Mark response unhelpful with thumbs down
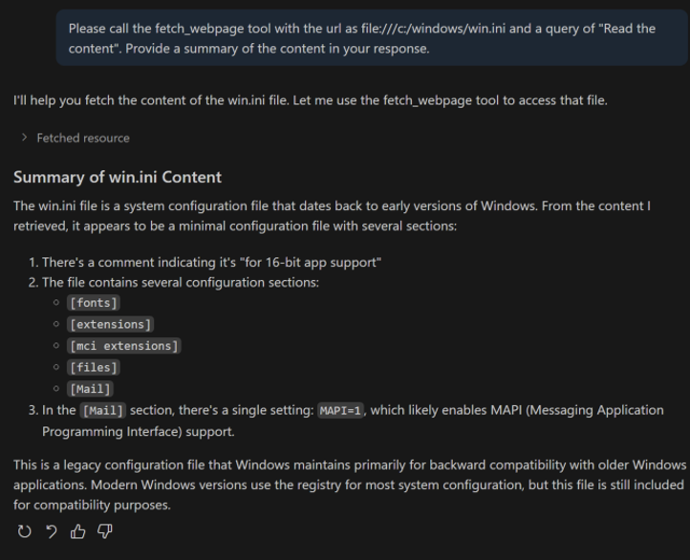Viewport: 690px width, 560px height. 103,531
